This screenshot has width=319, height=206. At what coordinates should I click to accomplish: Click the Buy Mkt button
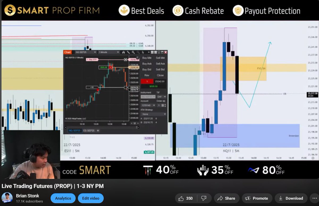coord(147,58)
